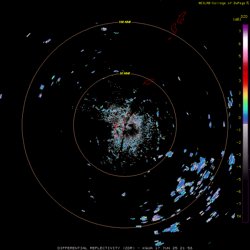Click the -4 value on color scale
The height and width of the screenshot is (250, 250).
click(239, 167)
